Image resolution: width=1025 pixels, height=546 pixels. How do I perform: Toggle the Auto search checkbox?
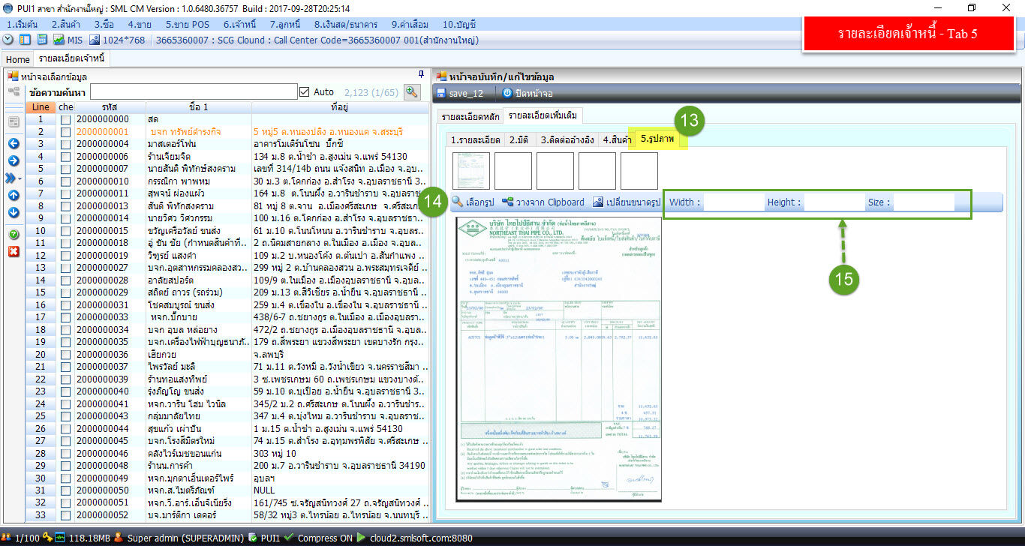pyautogui.click(x=304, y=91)
